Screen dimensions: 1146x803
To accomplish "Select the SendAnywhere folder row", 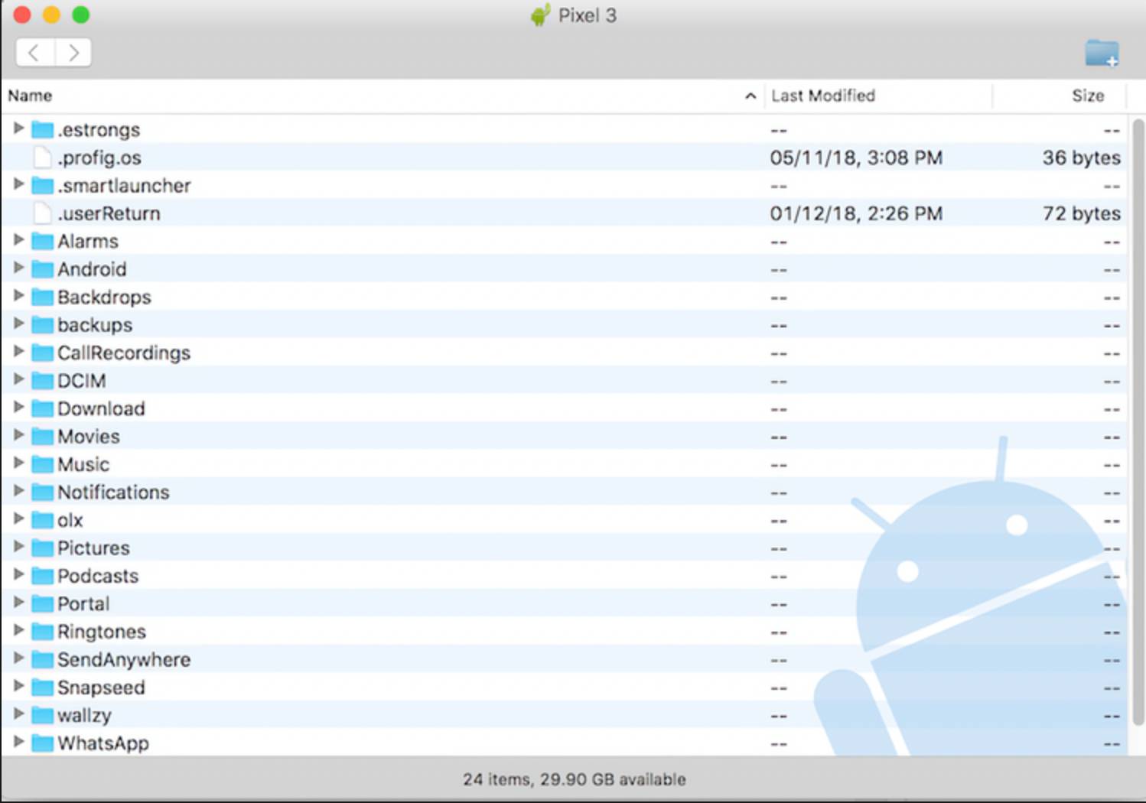I will (124, 659).
